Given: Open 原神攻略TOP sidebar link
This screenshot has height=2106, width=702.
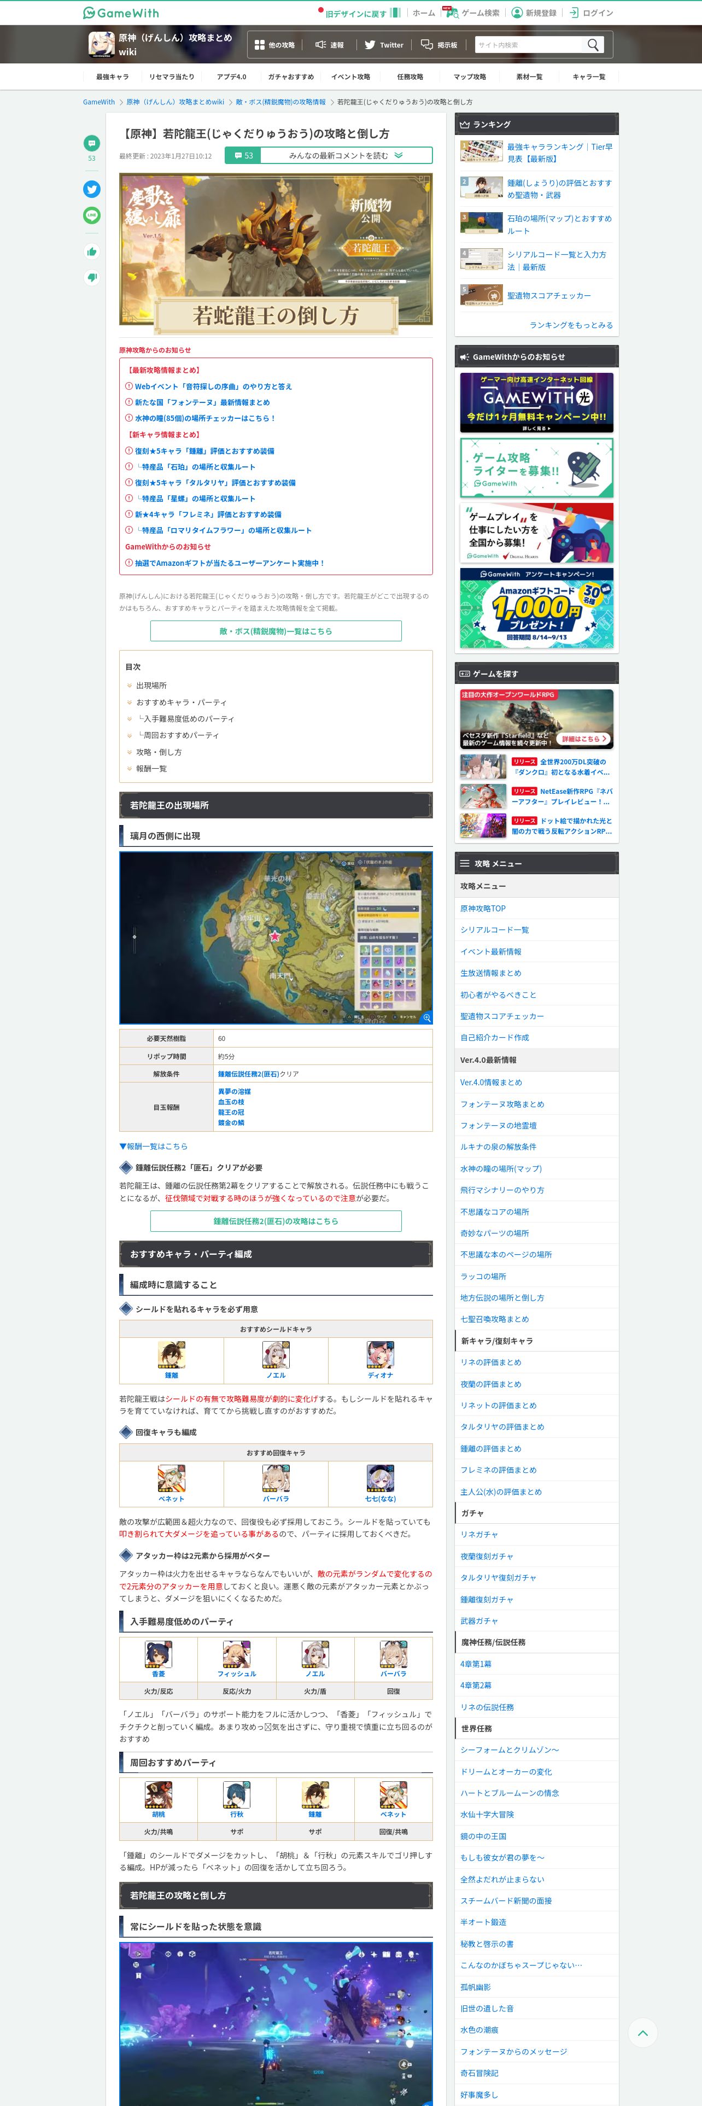Looking at the screenshot, I should [x=483, y=908].
